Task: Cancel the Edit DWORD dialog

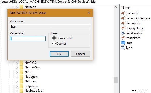Action: tap(81, 54)
